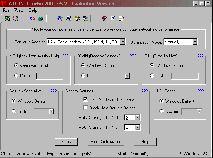Click the 'MSCPS using HTTP 1.1' label
This screenshot has width=213, height=158.
click(99, 127)
